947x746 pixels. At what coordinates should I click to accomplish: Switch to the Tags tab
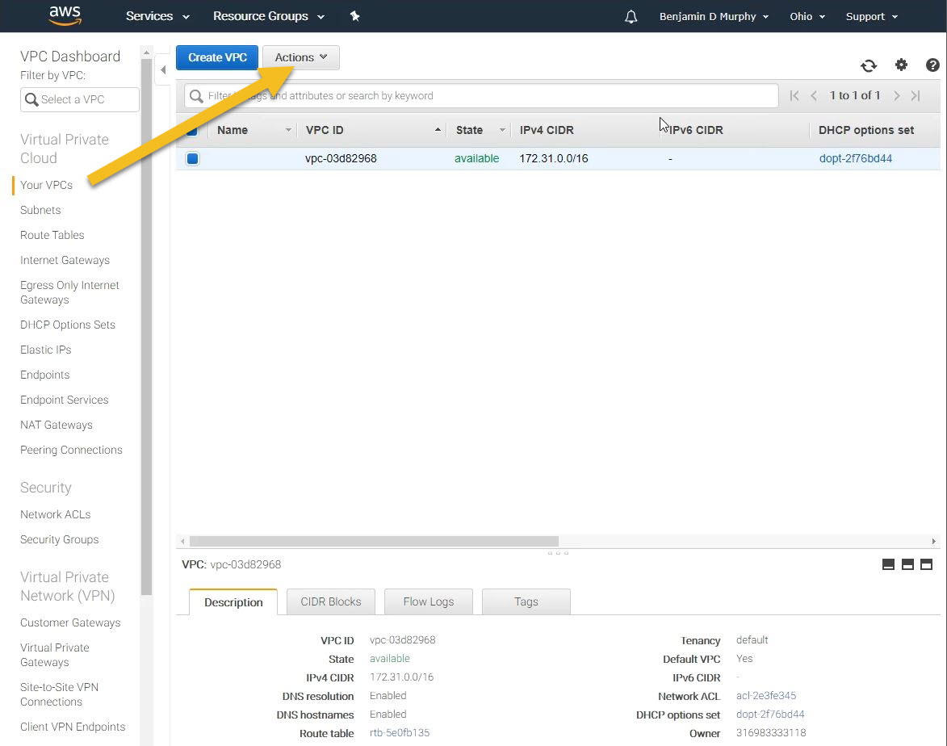(526, 601)
